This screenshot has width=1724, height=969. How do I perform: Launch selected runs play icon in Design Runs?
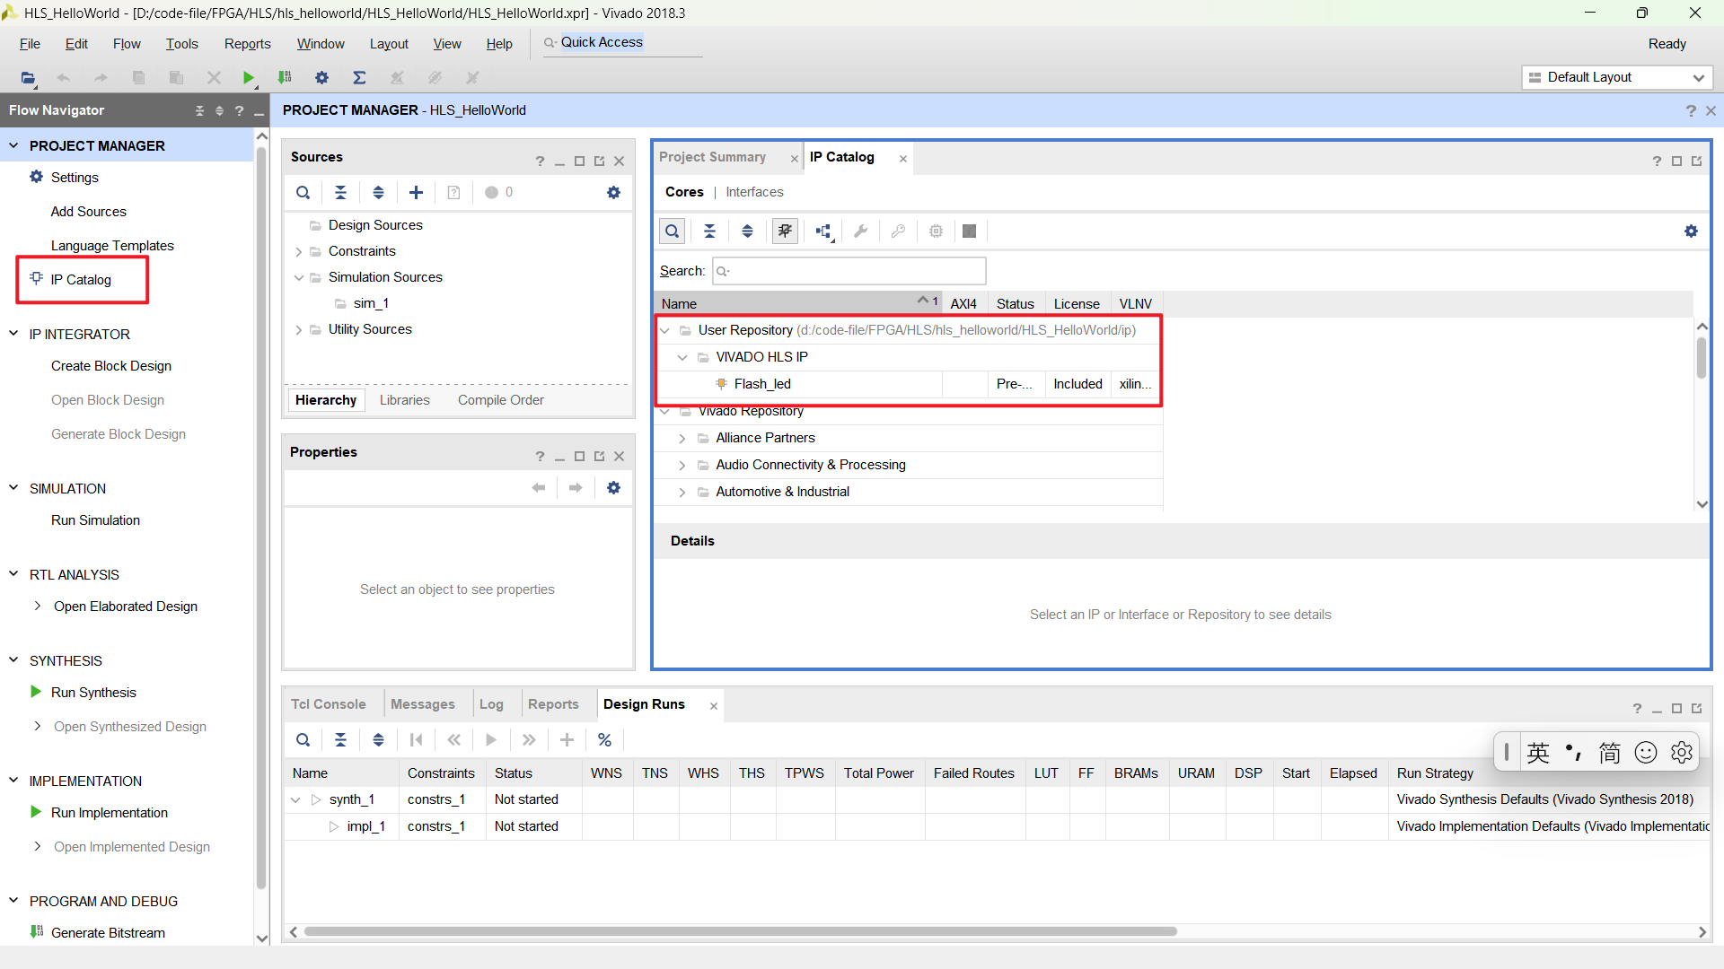tap(491, 740)
